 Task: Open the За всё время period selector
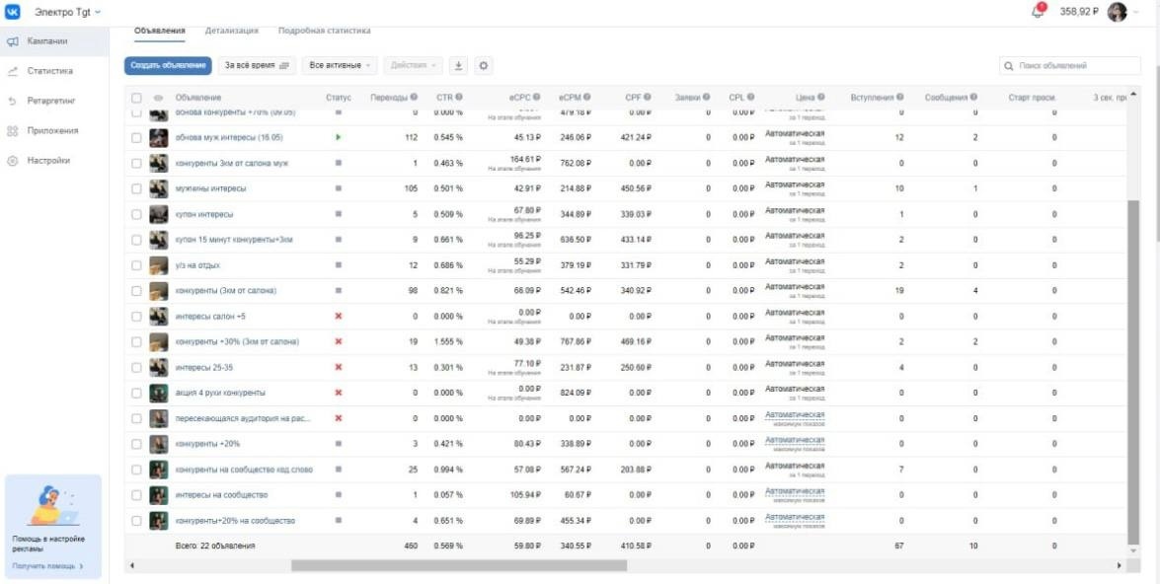click(257, 66)
